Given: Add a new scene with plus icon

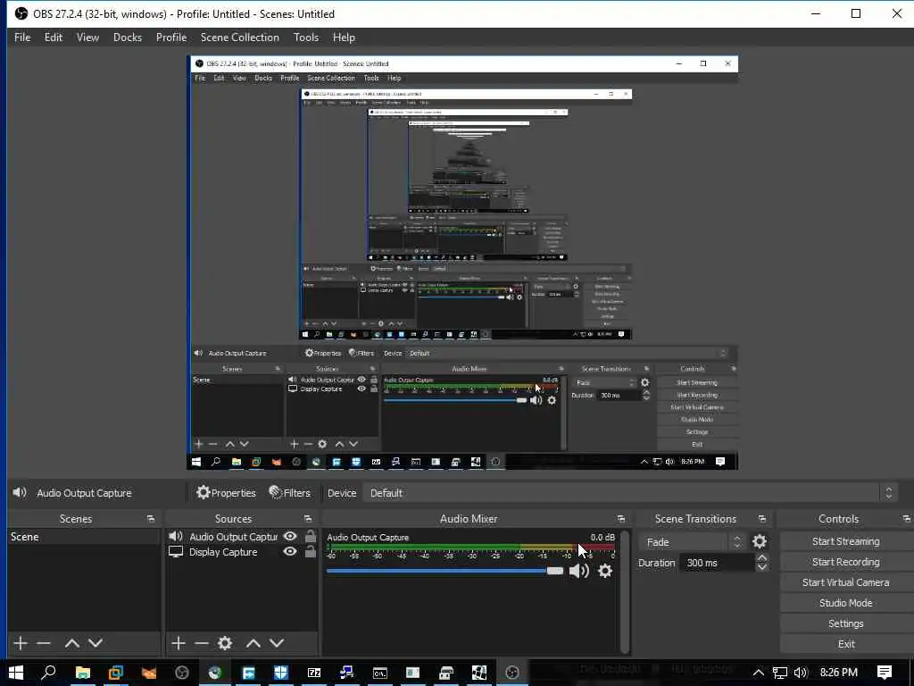Looking at the screenshot, I should click(x=21, y=643).
